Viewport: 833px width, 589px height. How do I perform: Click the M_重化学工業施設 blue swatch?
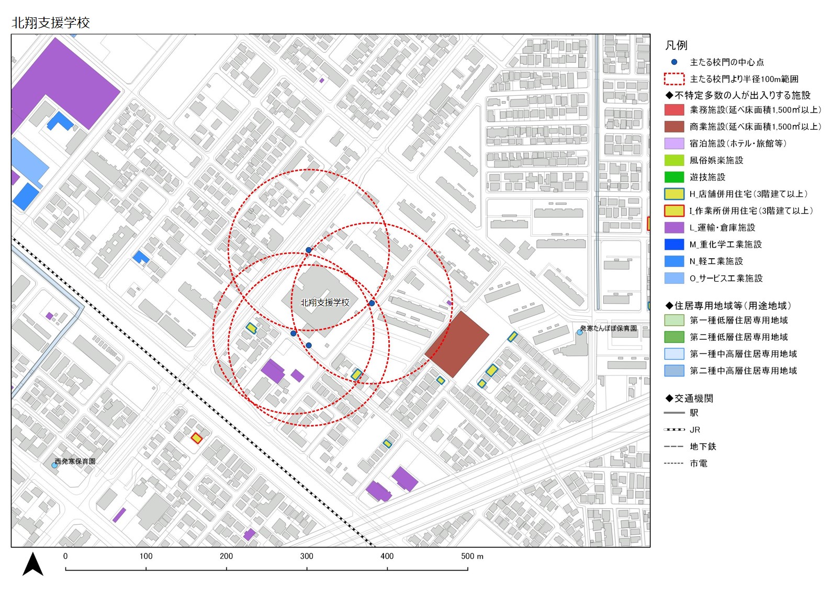click(x=674, y=245)
